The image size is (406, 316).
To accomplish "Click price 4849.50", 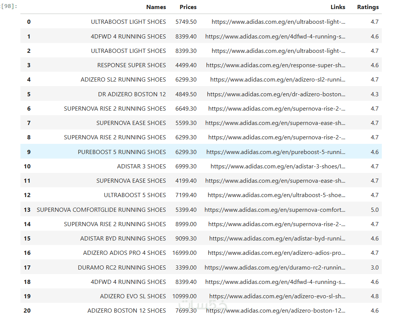I will pyautogui.click(x=186, y=94).
